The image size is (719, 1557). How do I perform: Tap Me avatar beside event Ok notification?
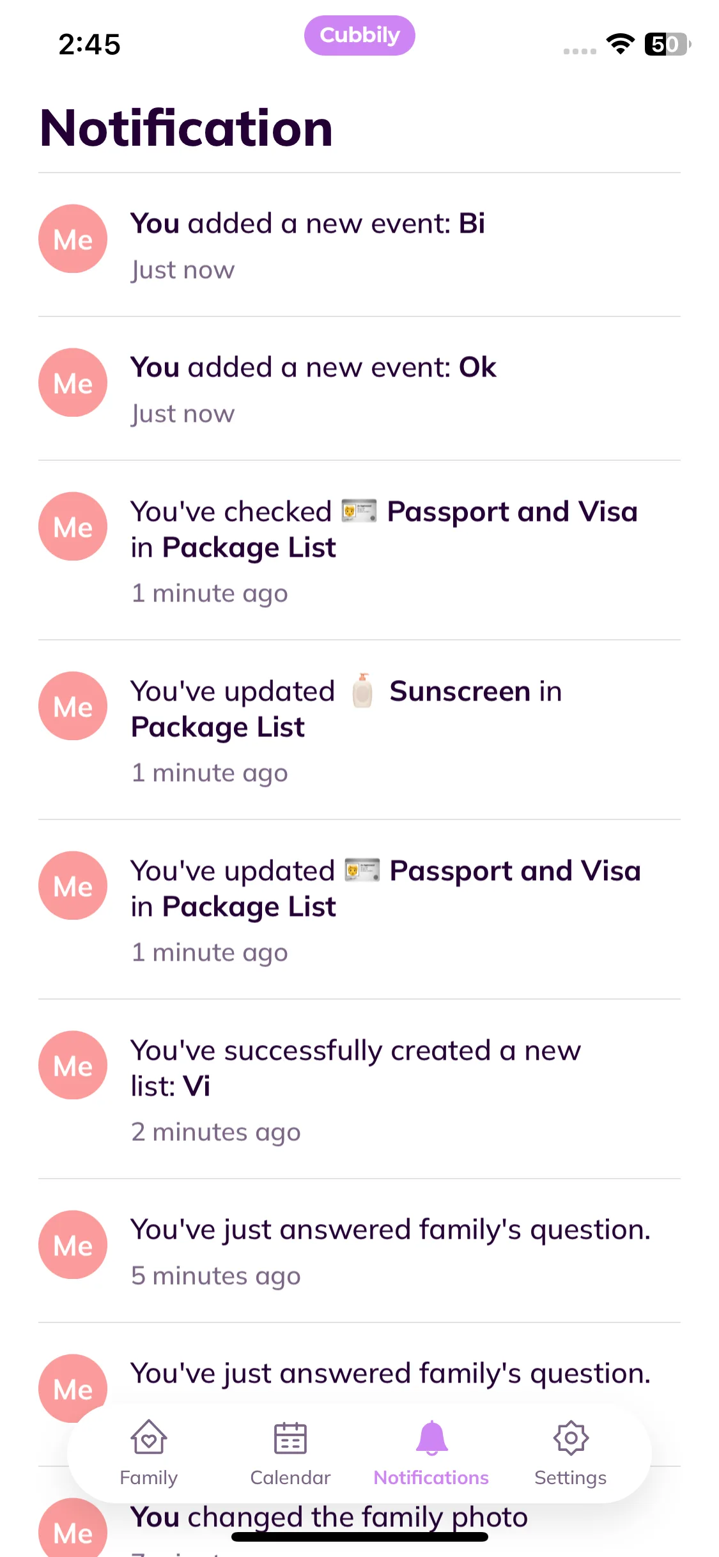point(73,383)
